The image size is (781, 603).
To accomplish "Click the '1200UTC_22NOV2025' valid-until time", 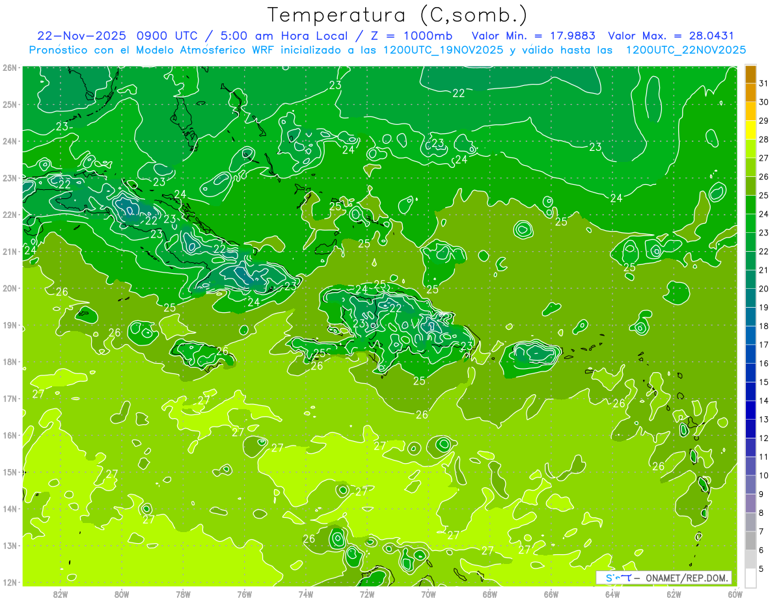I will click(686, 50).
